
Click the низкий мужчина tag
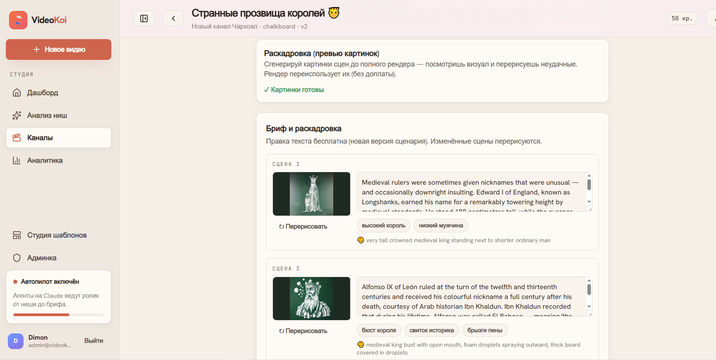click(x=441, y=226)
